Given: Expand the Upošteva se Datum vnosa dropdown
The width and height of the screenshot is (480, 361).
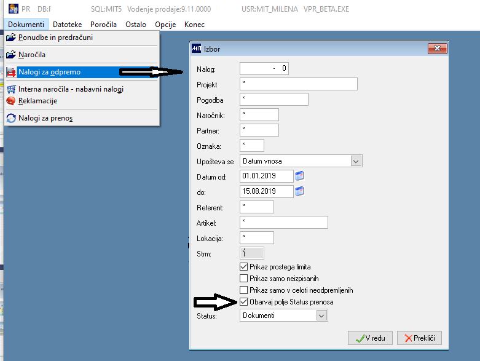Looking at the screenshot, I should pyautogui.click(x=356, y=161).
